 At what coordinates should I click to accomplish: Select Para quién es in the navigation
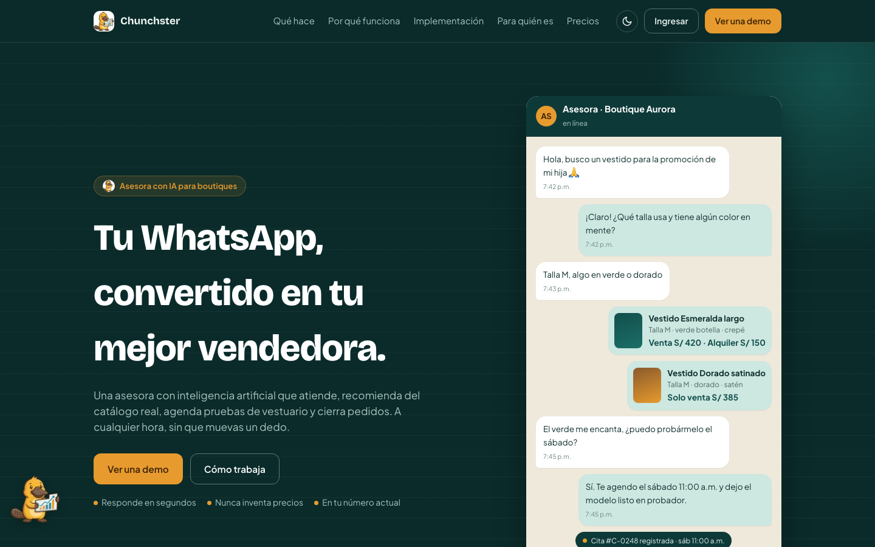525,21
